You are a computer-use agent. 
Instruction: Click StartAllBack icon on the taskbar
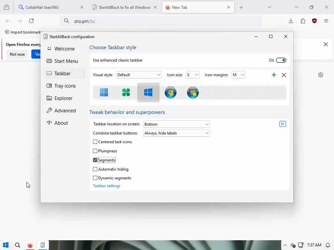(43, 245)
